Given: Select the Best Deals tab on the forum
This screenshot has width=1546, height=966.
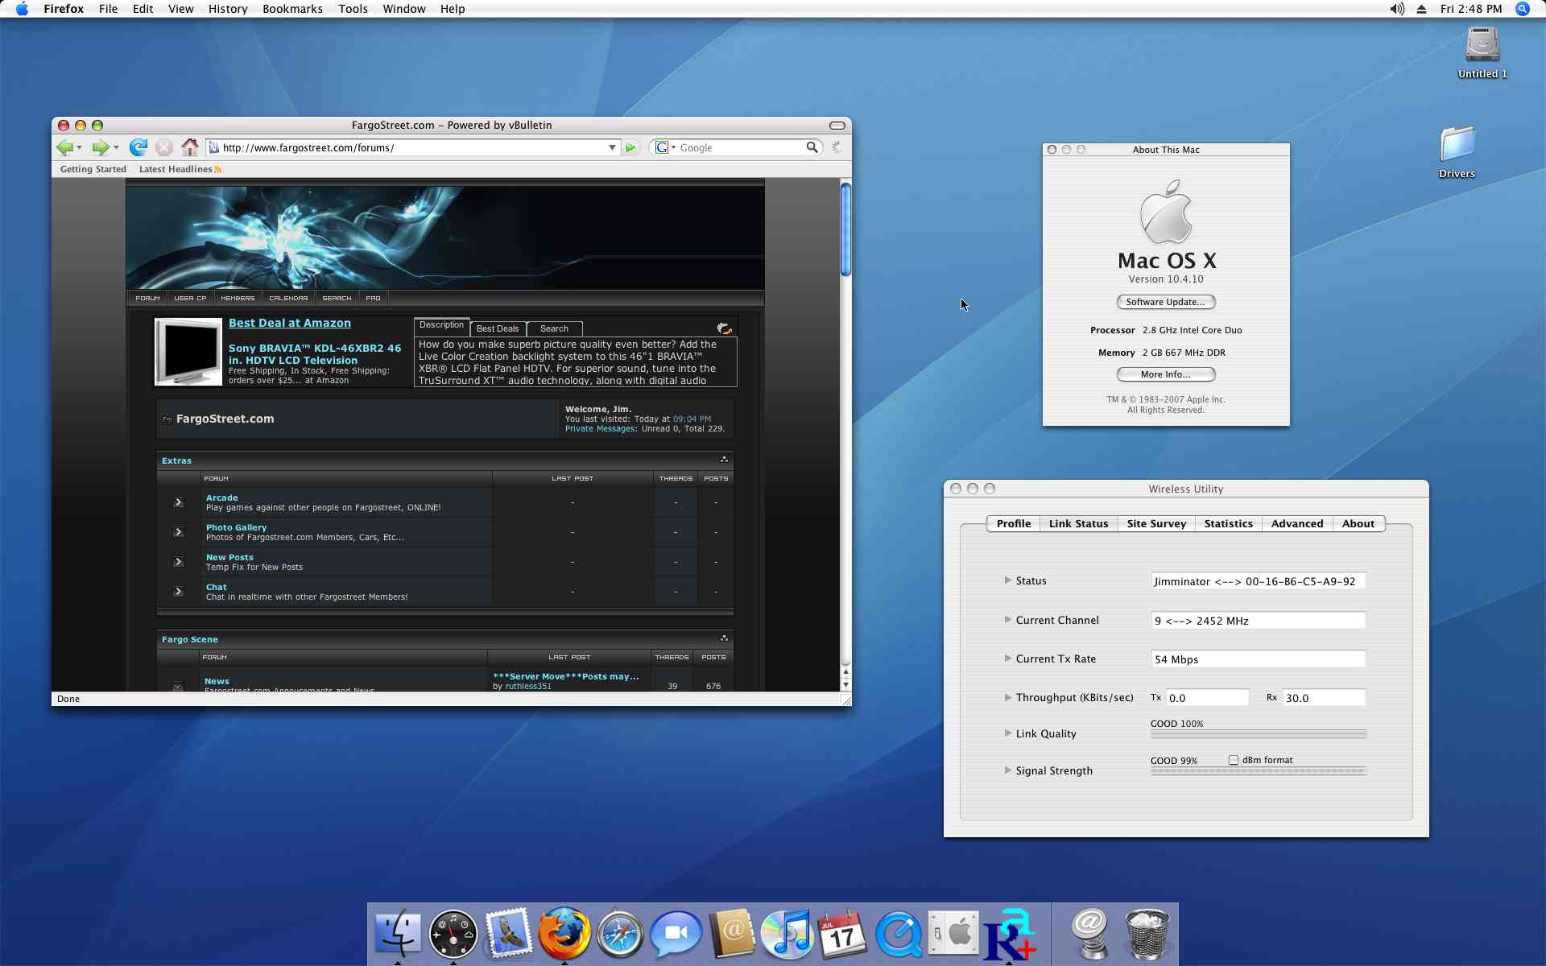Looking at the screenshot, I should click(x=498, y=328).
